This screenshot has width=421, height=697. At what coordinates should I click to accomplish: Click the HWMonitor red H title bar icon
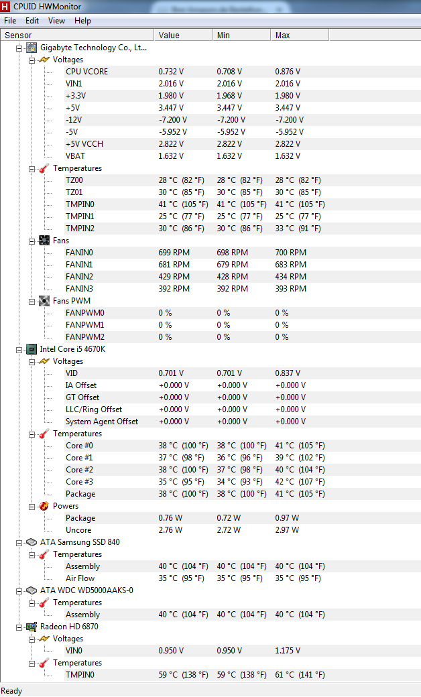click(5, 7)
